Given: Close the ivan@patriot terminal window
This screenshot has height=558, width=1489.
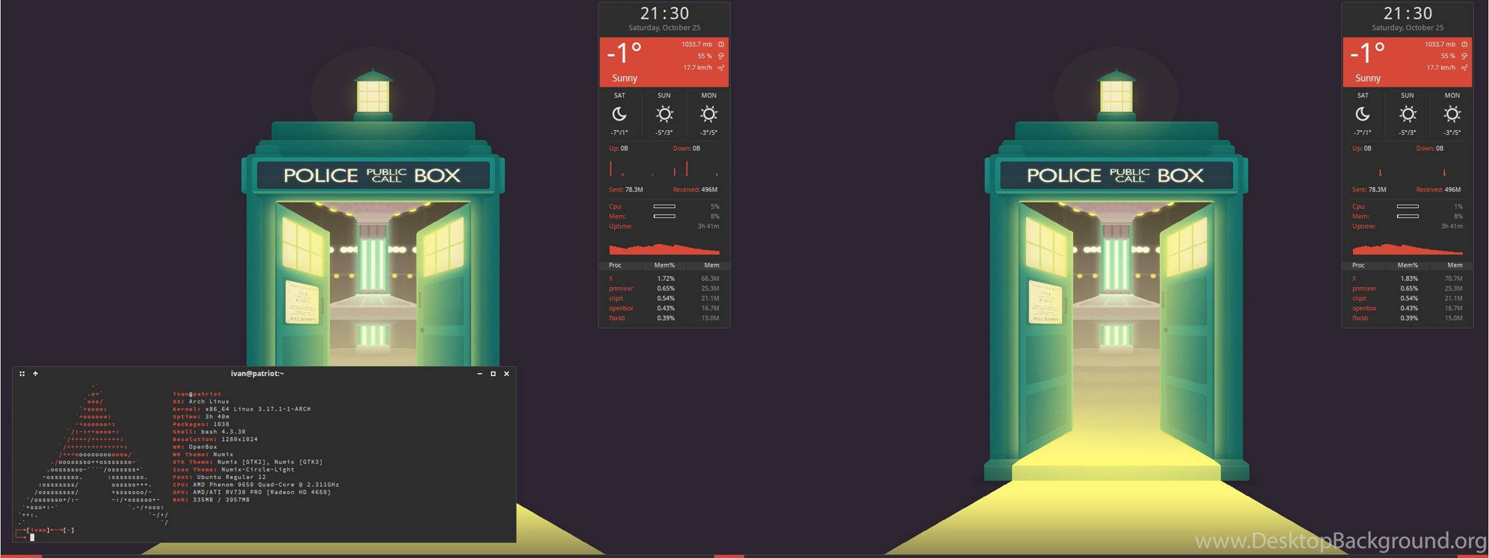Looking at the screenshot, I should tap(507, 373).
